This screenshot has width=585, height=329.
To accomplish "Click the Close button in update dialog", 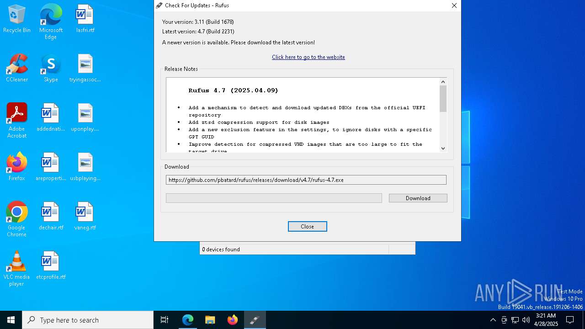I will [308, 227].
